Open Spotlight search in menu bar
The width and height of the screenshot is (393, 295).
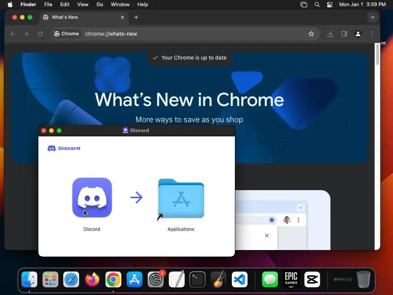[x=317, y=5]
